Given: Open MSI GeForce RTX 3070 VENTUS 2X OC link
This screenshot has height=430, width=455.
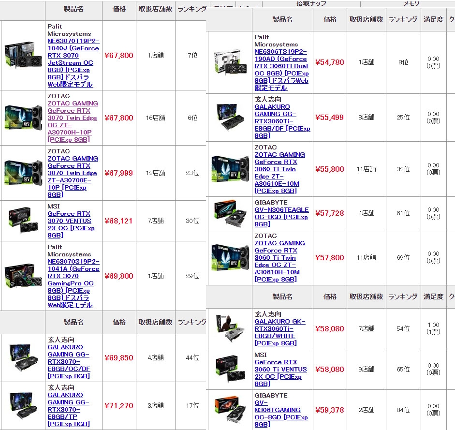Looking at the screenshot, I should pos(71,224).
